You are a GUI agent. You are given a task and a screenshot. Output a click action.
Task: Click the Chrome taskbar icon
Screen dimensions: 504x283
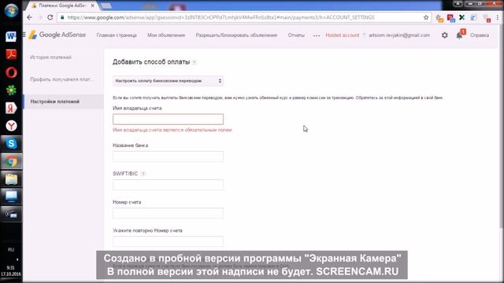(x=11, y=161)
